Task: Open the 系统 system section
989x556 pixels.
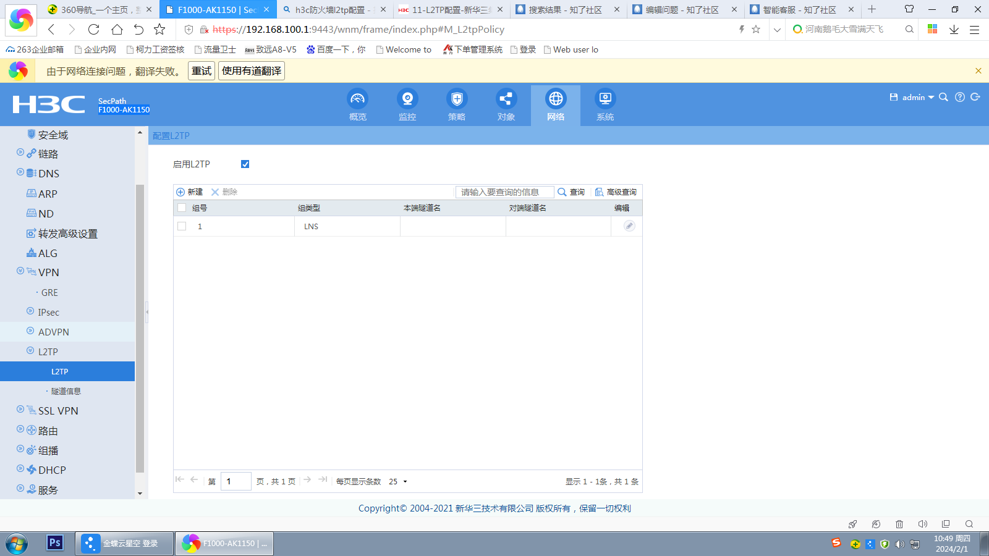Action: point(605,105)
